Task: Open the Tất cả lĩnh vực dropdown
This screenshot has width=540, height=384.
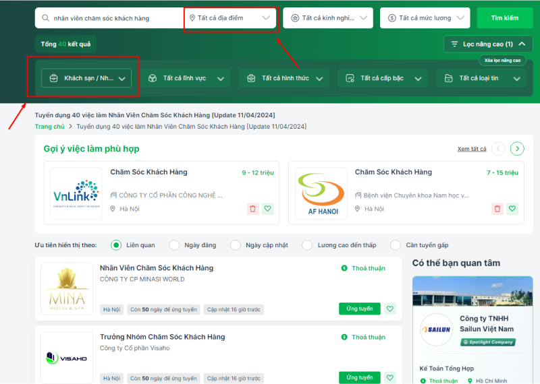Action: click(x=185, y=78)
